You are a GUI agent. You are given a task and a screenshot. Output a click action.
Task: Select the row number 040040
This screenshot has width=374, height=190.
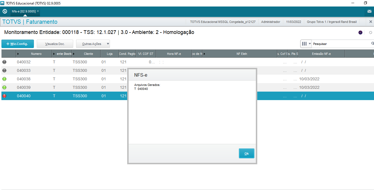24,96
